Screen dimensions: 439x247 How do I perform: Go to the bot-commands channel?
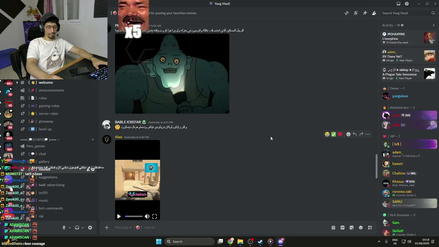point(57,208)
